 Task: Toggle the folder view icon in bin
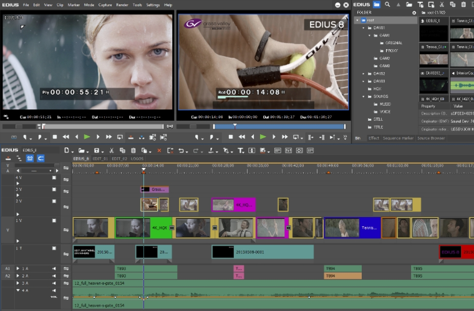pyautogui.click(x=377, y=4)
